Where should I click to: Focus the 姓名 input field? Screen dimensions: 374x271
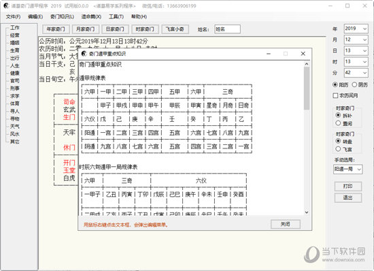click(227, 29)
